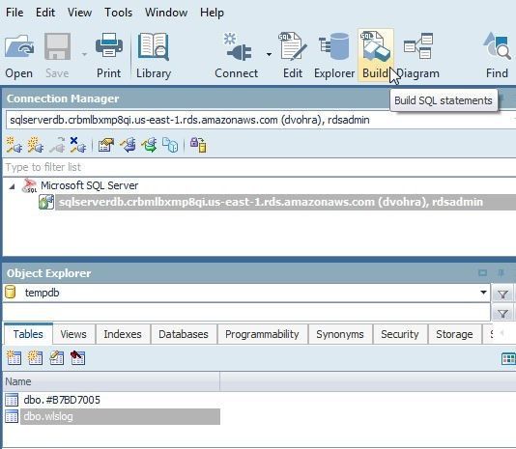Image resolution: width=516 pixels, height=449 pixels.
Task: Click the Connect plug toolbar icon
Action: coord(238,46)
